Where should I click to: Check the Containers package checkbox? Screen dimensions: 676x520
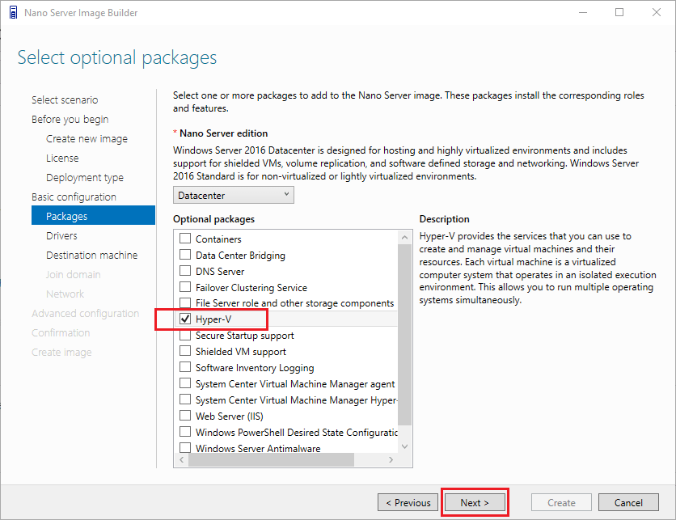[185, 239]
